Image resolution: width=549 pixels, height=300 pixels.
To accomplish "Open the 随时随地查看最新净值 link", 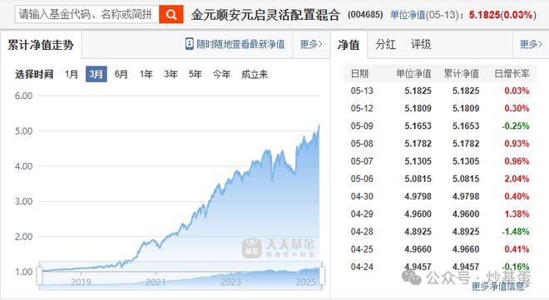I will click(240, 44).
